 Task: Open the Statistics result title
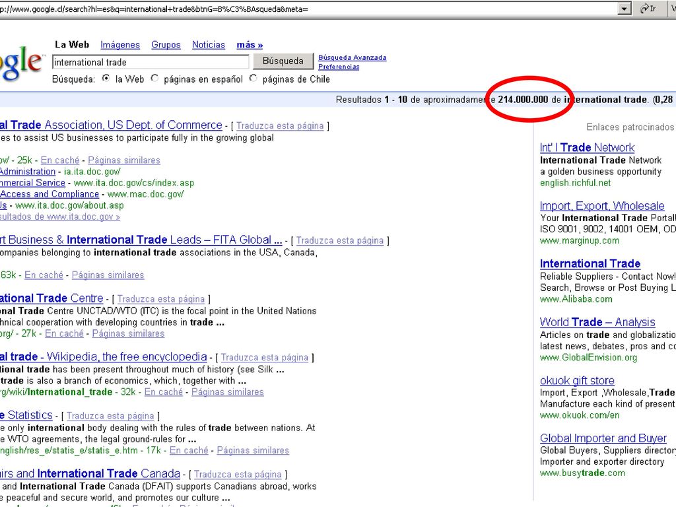pyautogui.click(x=26, y=415)
